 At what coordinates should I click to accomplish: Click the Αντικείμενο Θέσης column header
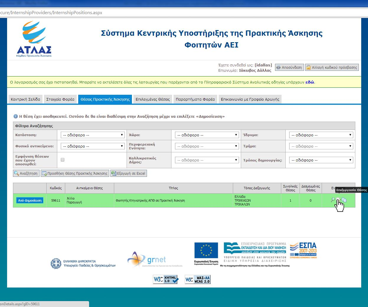(x=89, y=188)
